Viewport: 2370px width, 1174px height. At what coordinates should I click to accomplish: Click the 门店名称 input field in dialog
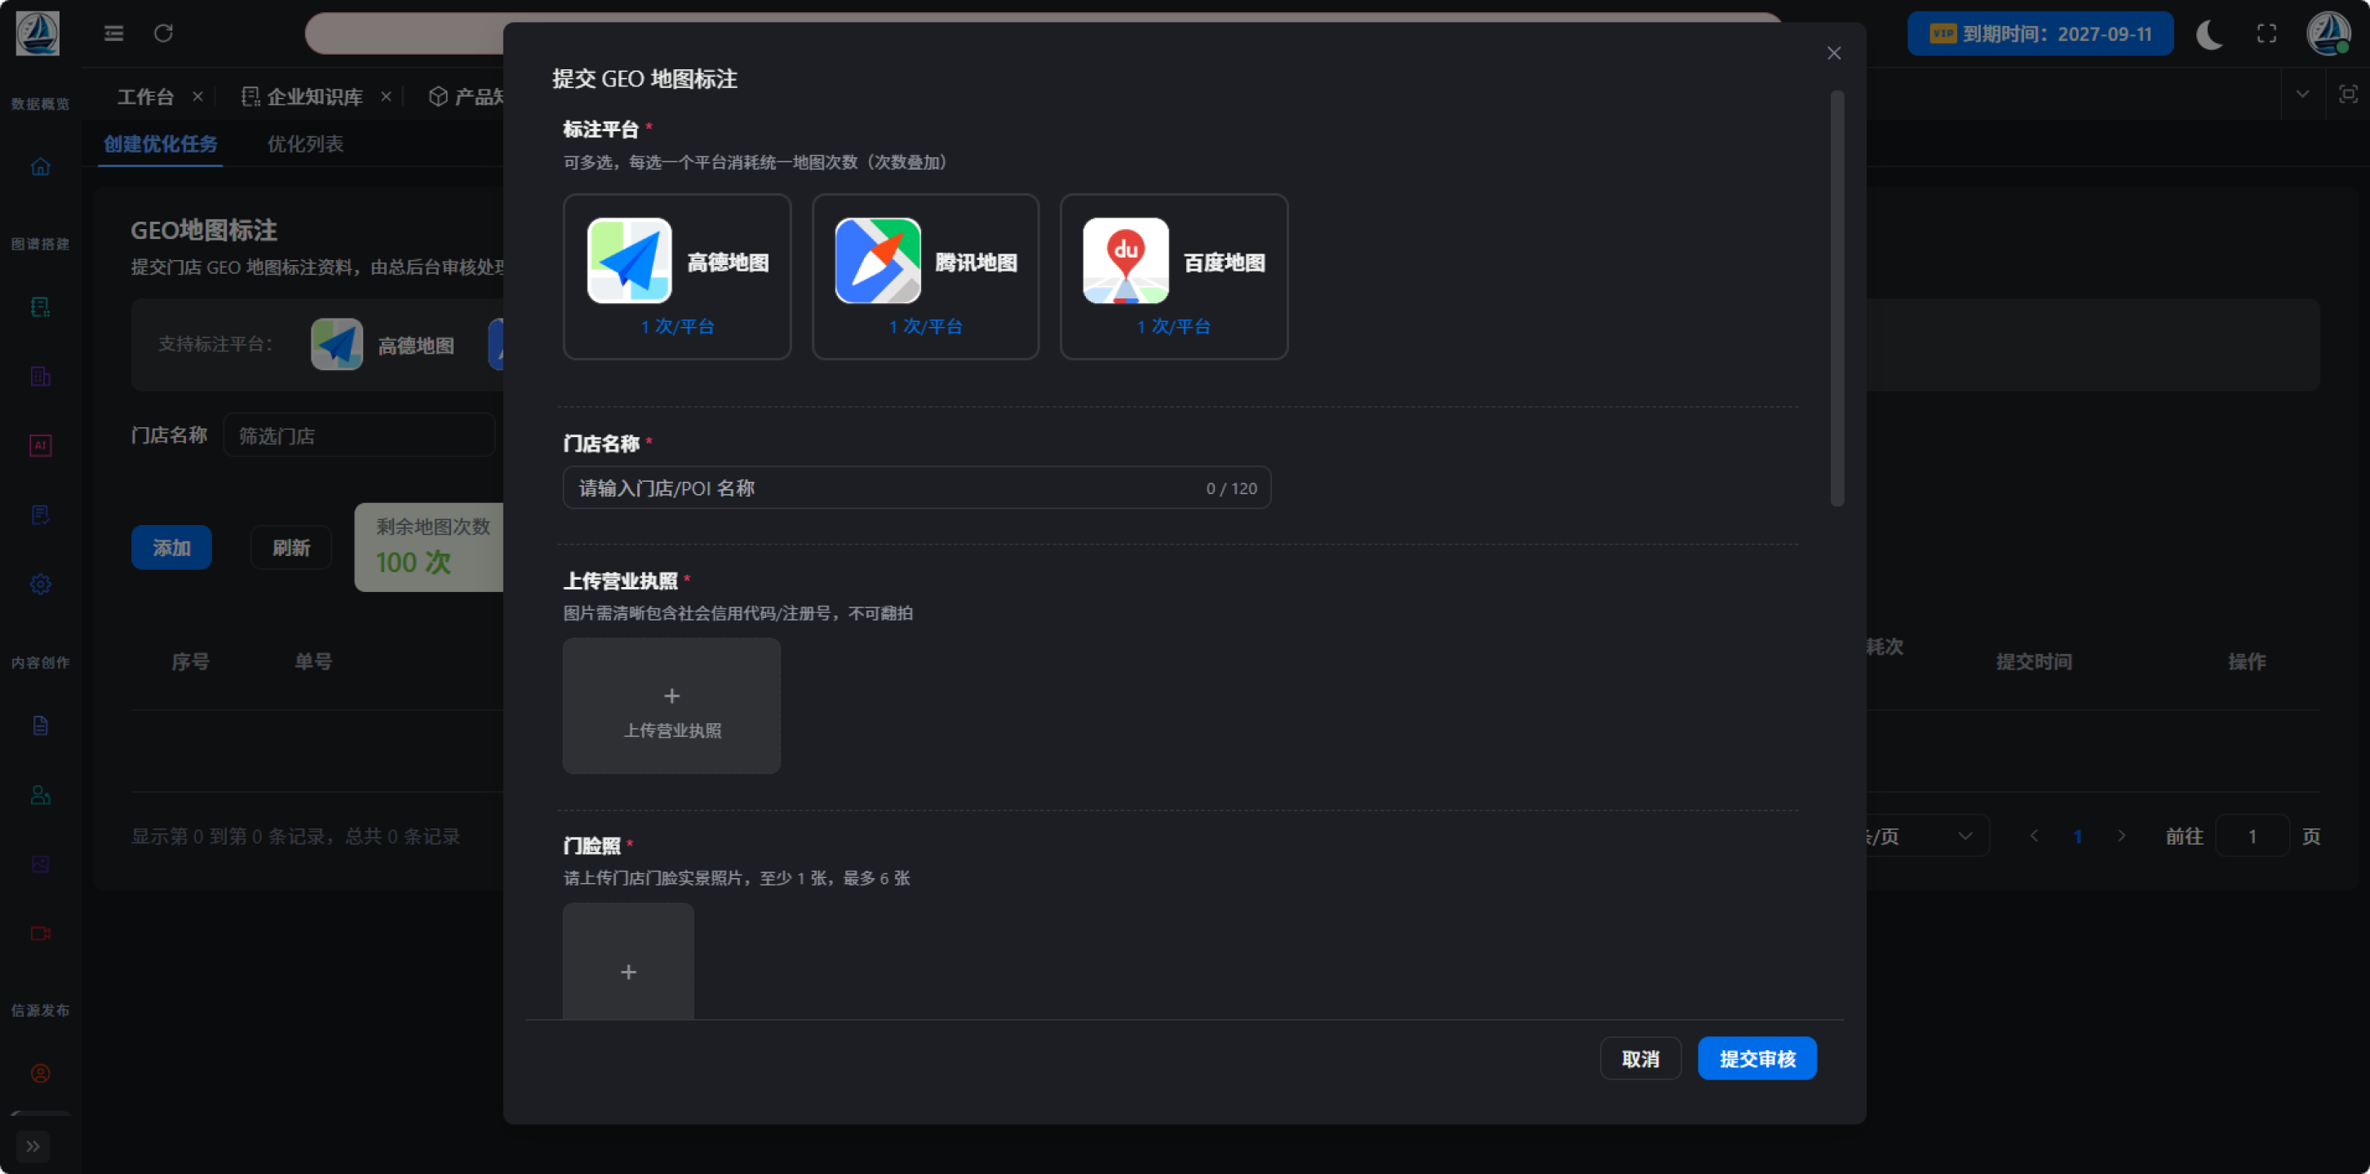tap(916, 488)
